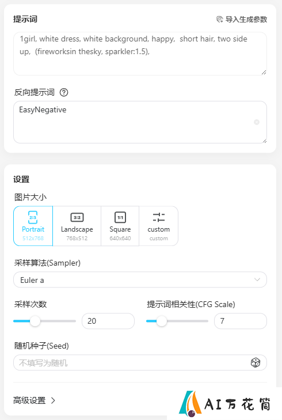Image resolution: width=282 pixels, height=420 pixels.
Task: Click the 图片大小 label
Action: tap(31, 198)
